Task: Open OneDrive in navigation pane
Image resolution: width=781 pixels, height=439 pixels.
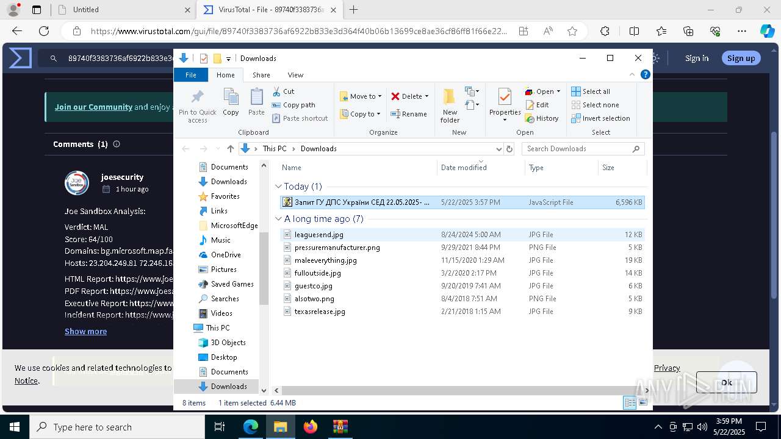Action: [x=225, y=255]
